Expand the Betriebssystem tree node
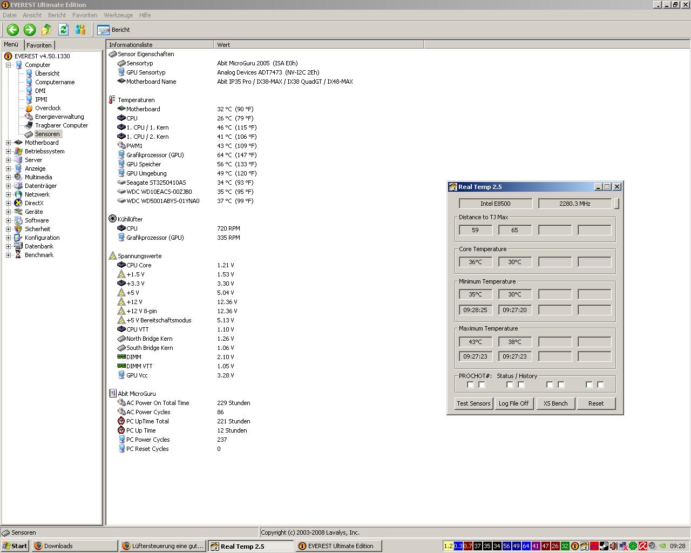691x553 pixels. 8,151
